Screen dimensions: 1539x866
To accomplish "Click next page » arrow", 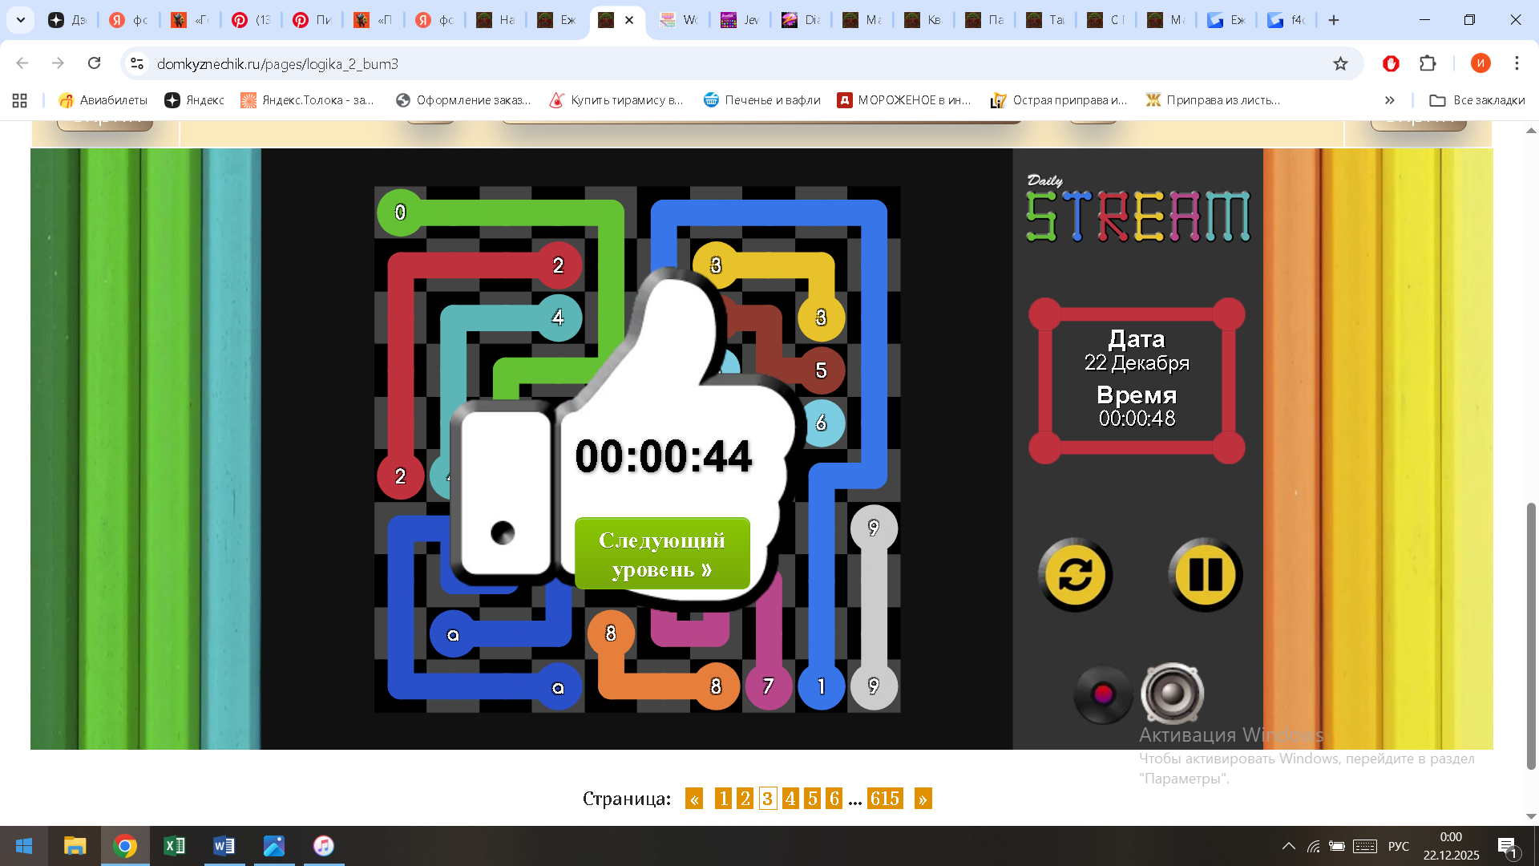I will [x=923, y=799].
